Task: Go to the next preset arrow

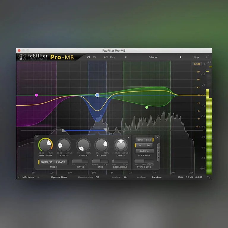Action: 180,57
